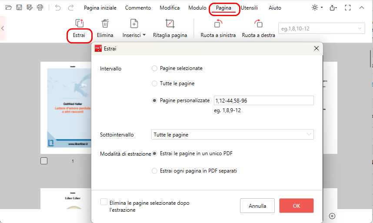
Task: Confirm extraction with OK button
Action: click(x=296, y=206)
